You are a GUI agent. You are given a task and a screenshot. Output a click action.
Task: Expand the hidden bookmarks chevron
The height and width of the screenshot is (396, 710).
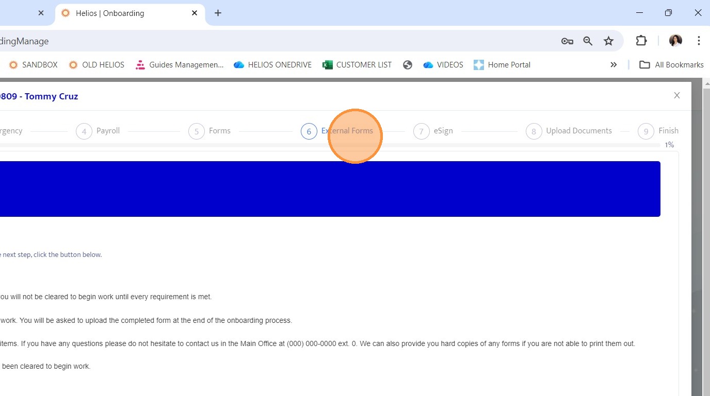pyautogui.click(x=614, y=65)
